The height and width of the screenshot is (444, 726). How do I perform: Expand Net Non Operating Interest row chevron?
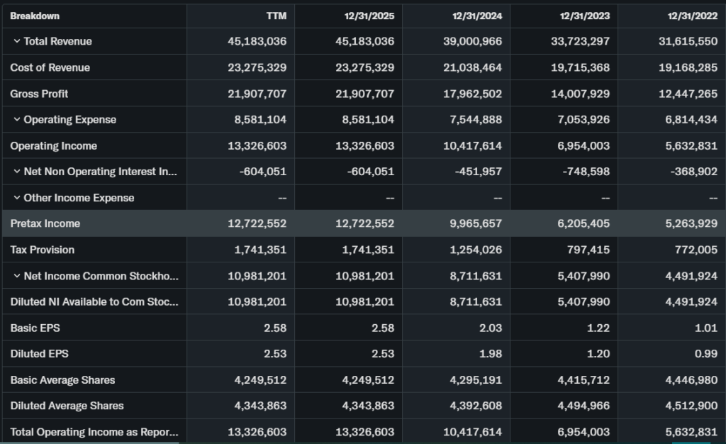17,172
